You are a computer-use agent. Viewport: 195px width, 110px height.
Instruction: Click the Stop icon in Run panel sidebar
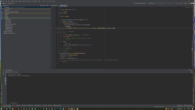point(3,72)
